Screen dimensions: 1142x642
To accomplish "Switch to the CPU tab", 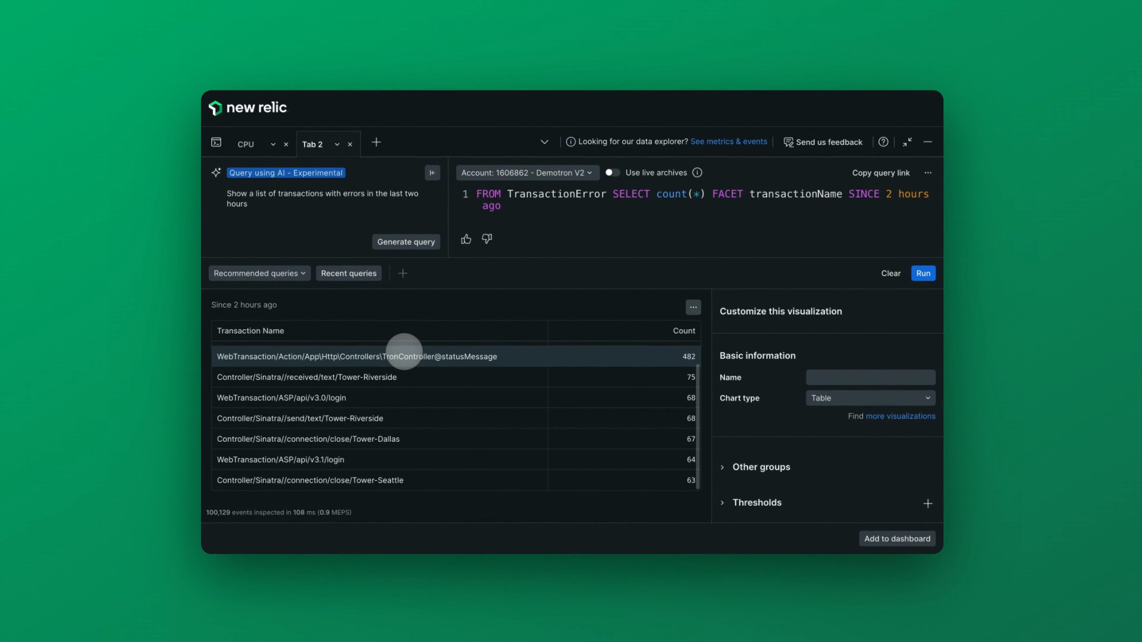I will tap(246, 144).
